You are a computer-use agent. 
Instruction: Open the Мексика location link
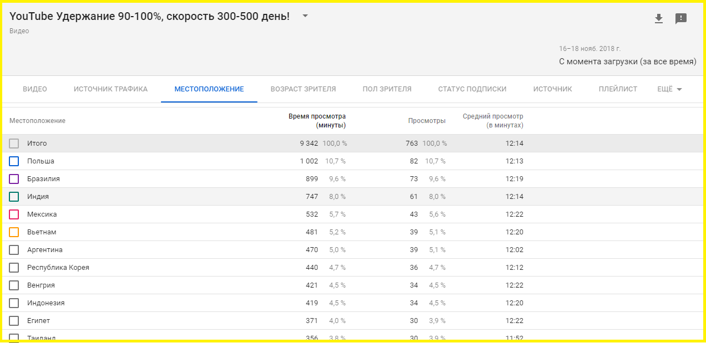tap(42, 214)
